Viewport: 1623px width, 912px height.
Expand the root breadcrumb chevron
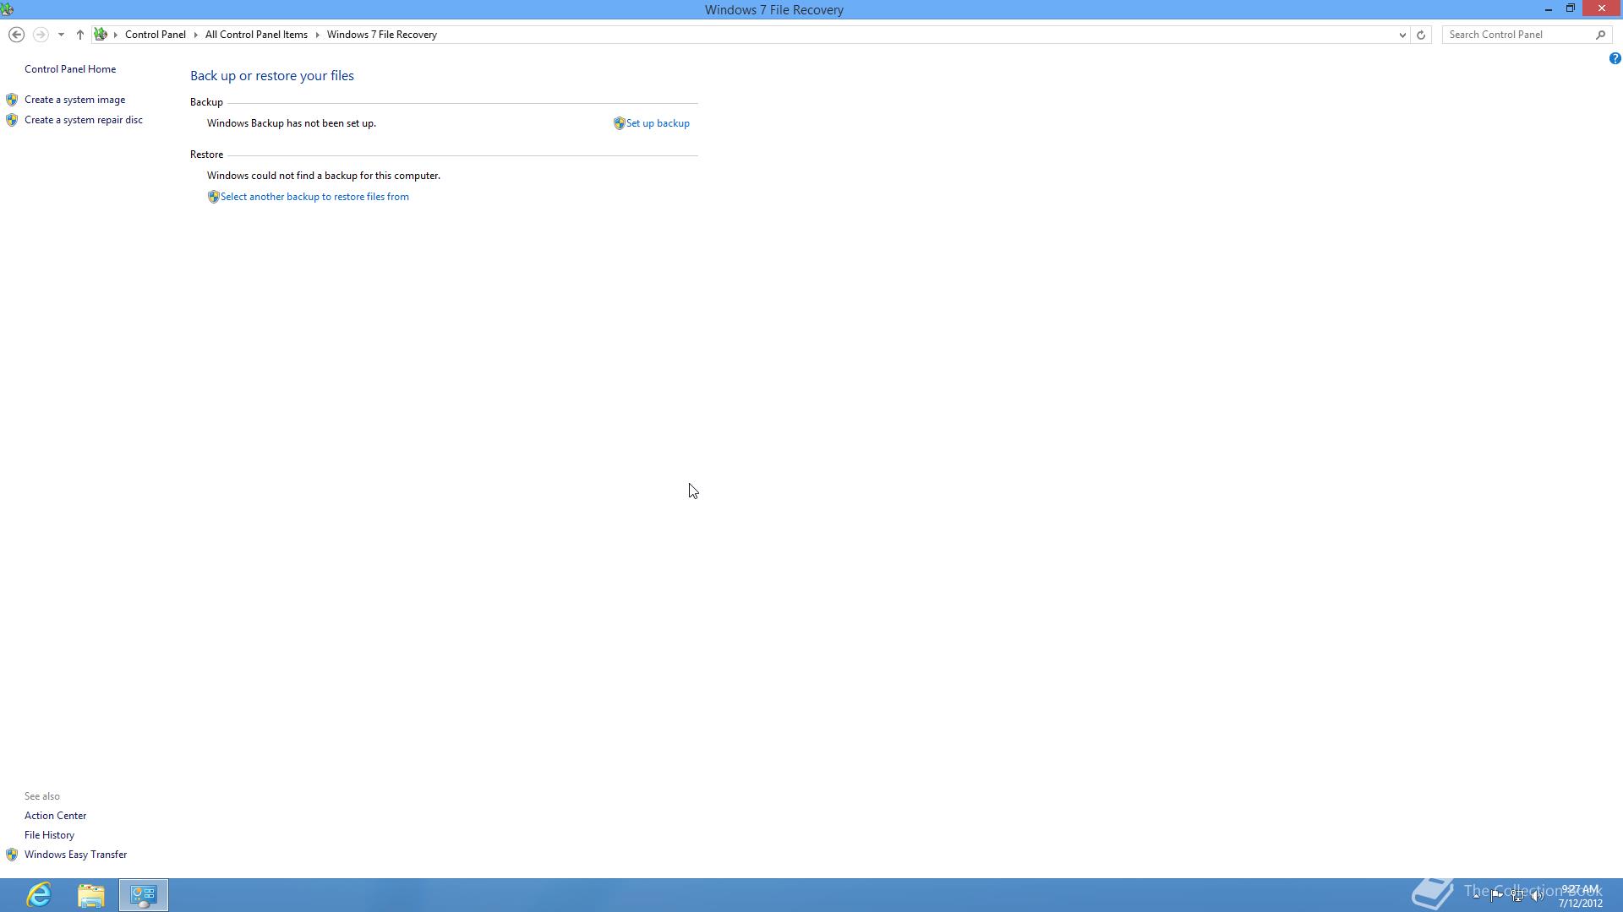[116, 35]
